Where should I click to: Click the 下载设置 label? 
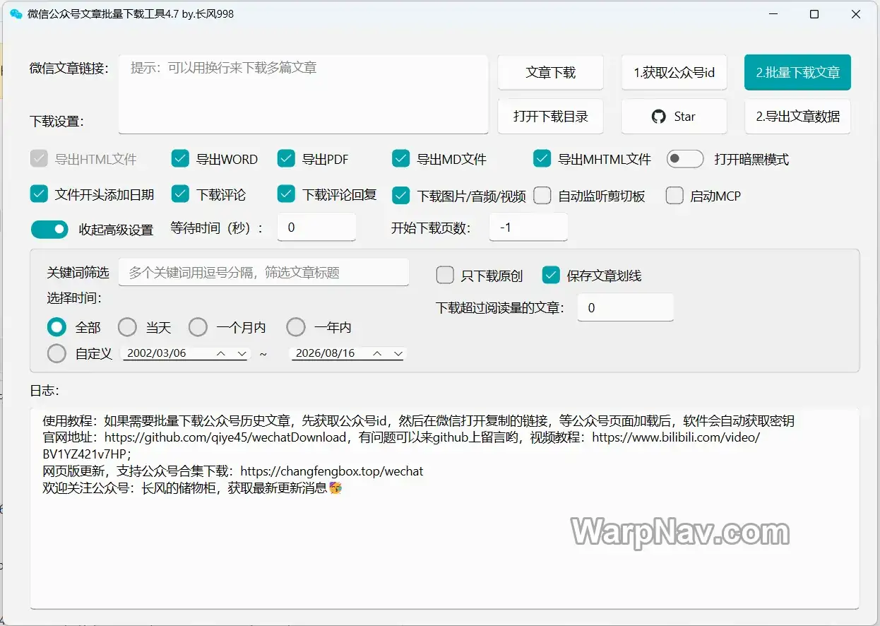(57, 121)
